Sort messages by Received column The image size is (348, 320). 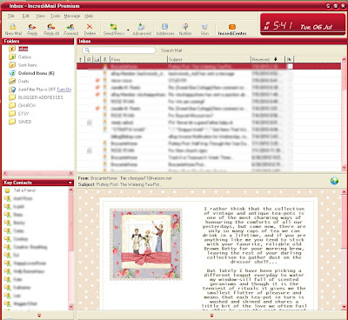(x=268, y=59)
